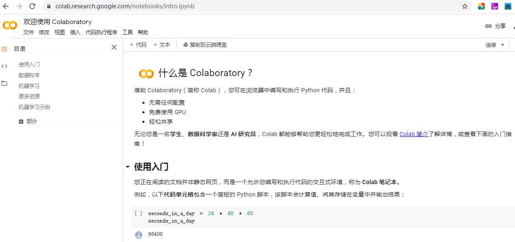This screenshot has height=242, width=515.
Task: Open the 插入 menu
Action: pyautogui.click(x=75, y=32)
